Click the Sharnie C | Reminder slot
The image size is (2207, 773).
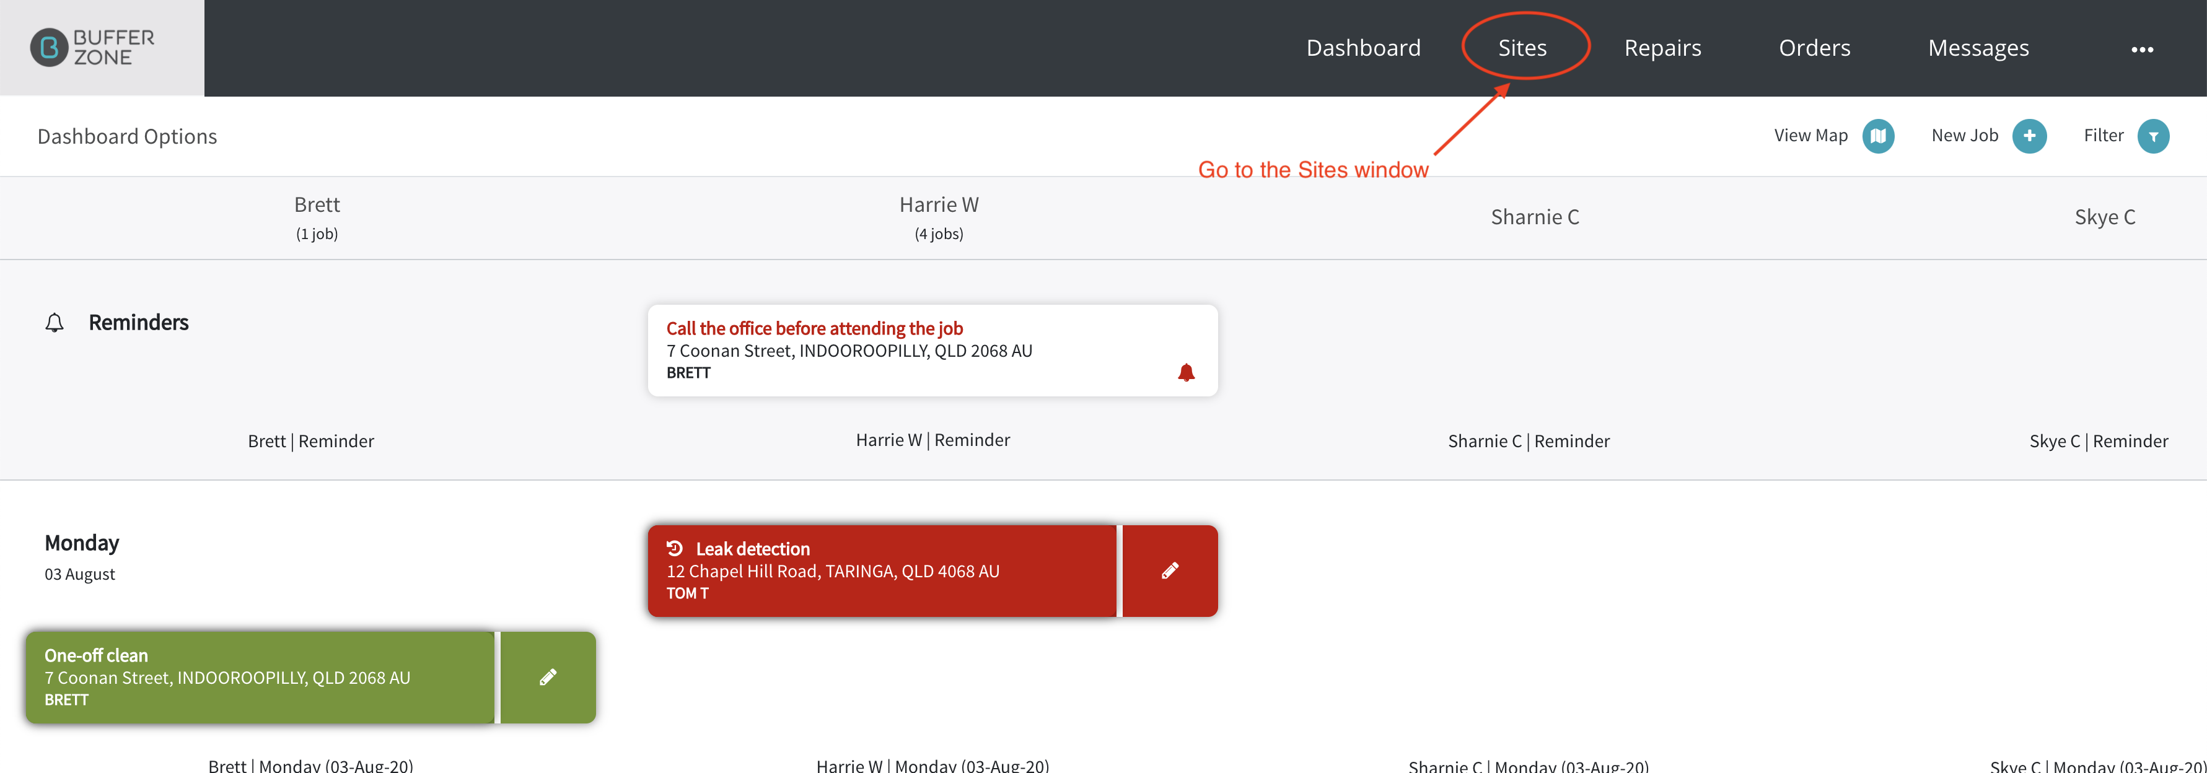pyautogui.click(x=1529, y=441)
